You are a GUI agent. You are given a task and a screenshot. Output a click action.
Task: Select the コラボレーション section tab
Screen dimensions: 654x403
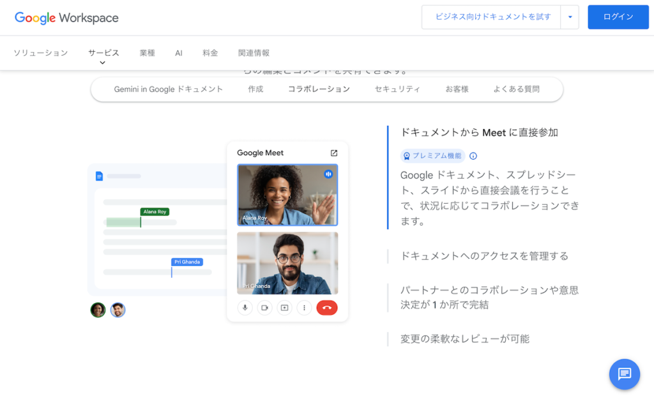[x=319, y=89]
